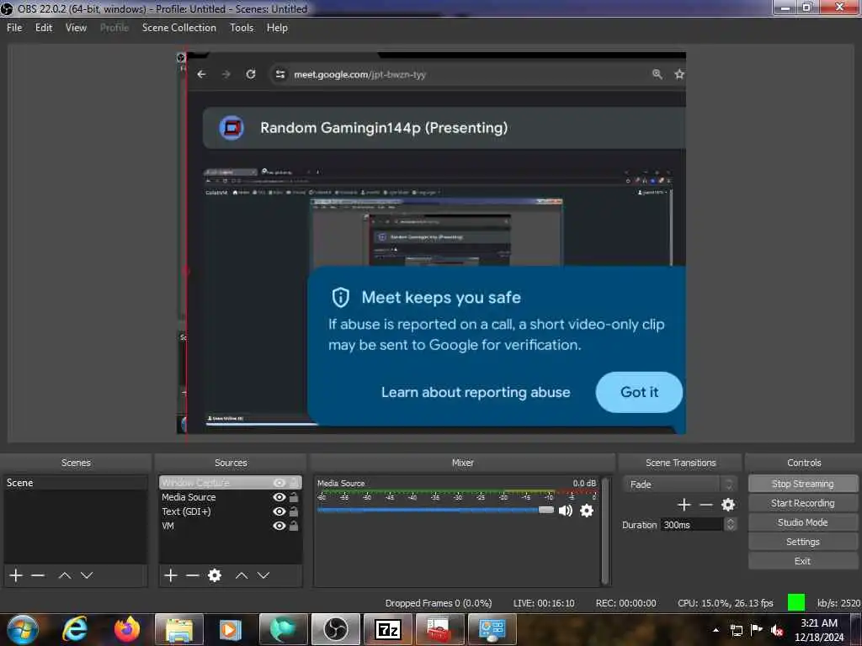Move scene down with Scenes down arrow

[87, 575]
